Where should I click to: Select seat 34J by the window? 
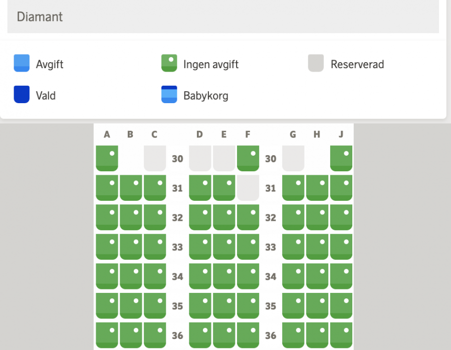(x=341, y=276)
